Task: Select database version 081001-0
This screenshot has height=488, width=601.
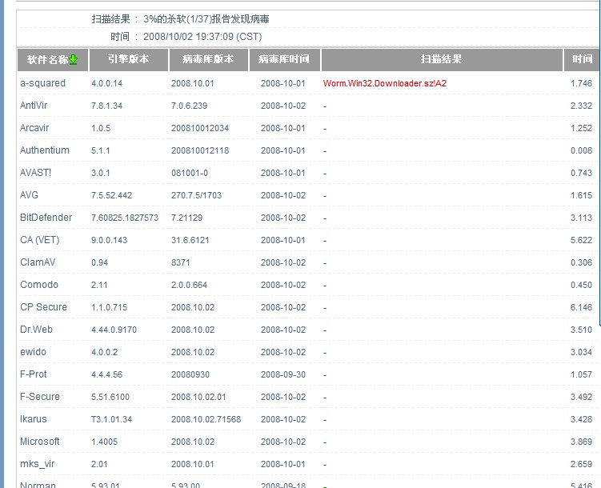Action: pyautogui.click(x=190, y=173)
